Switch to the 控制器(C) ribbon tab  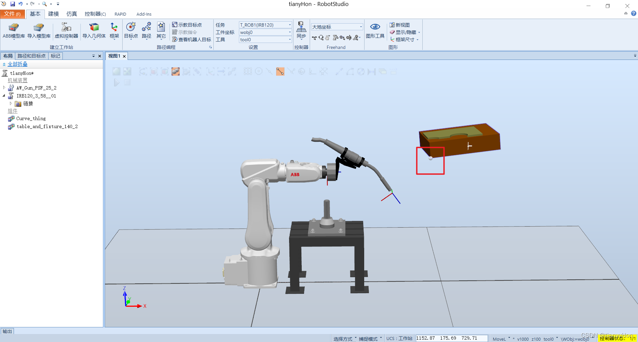coord(95,14)
